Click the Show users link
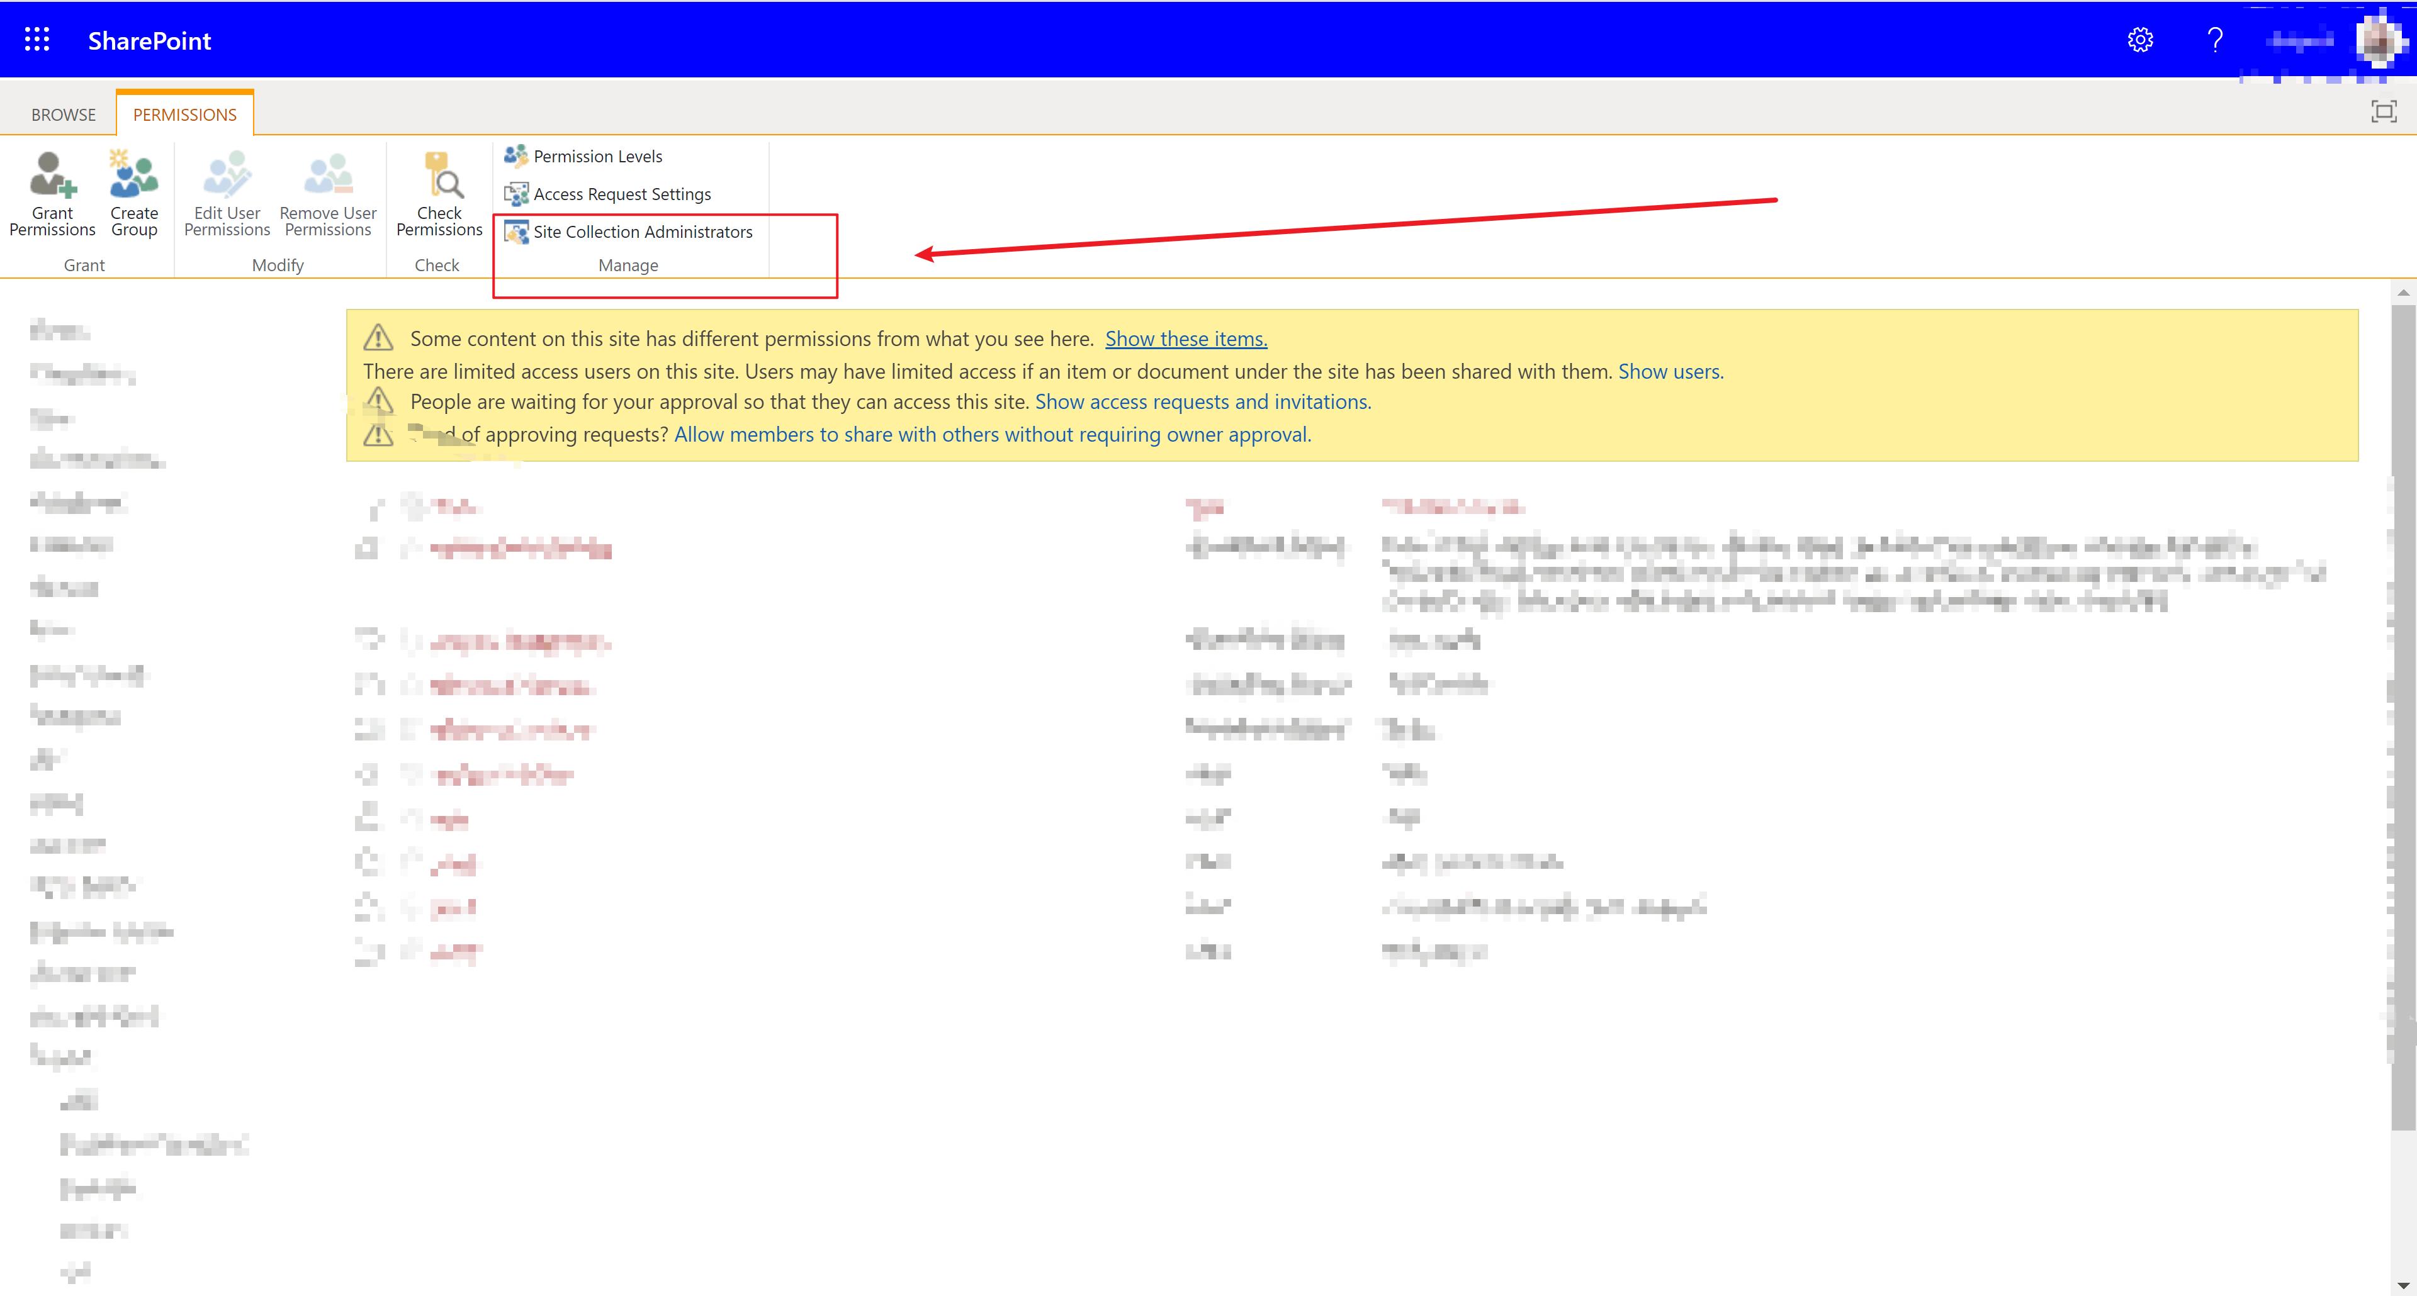This screenshot has height=1296, width=2417. point(1670,371)
